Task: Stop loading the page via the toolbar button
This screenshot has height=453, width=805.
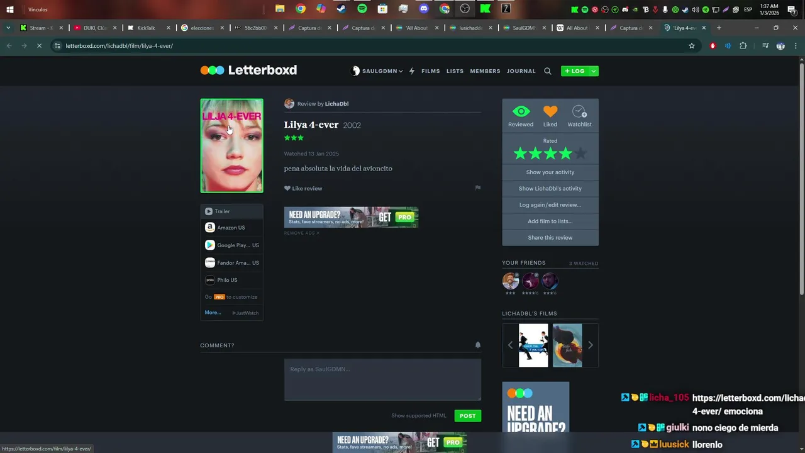Action: coord(39,46)
